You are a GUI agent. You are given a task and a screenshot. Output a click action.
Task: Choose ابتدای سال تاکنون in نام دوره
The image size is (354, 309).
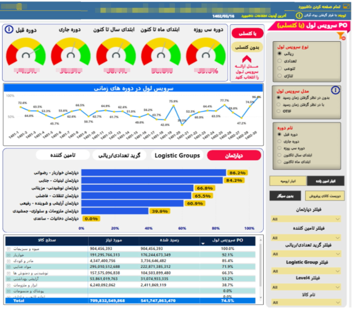tap(279, 155)
